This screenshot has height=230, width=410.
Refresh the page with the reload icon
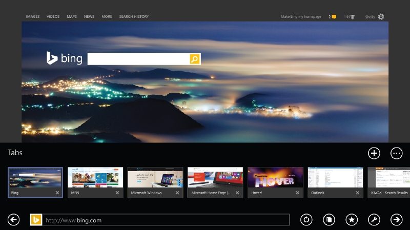click(306, 220)
